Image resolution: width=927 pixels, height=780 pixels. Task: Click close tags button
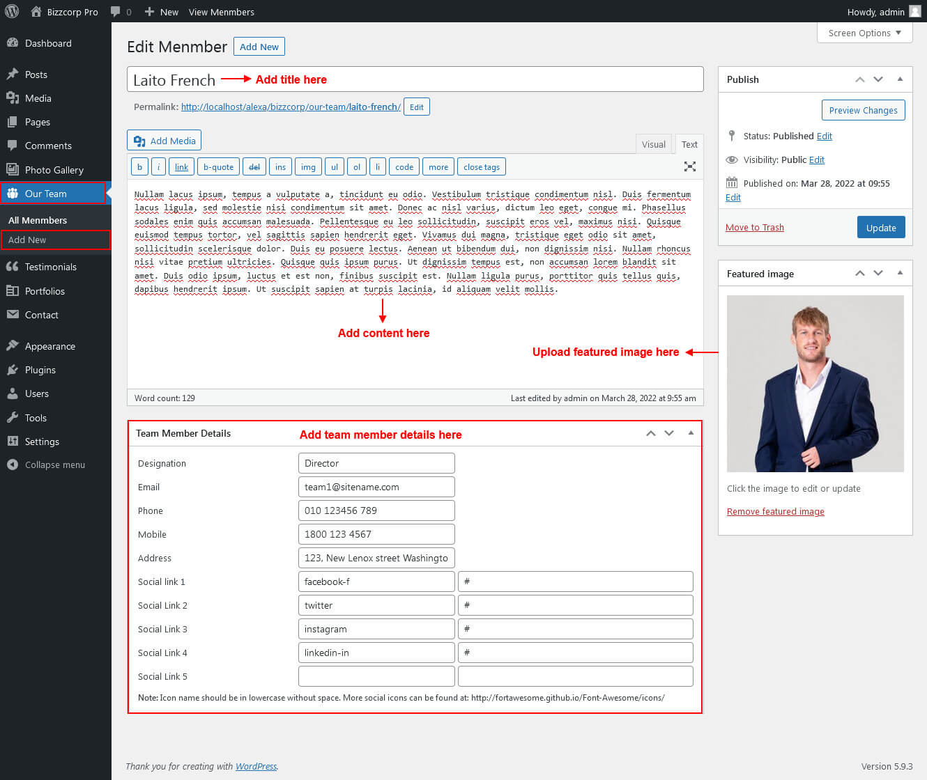(482, 167)
